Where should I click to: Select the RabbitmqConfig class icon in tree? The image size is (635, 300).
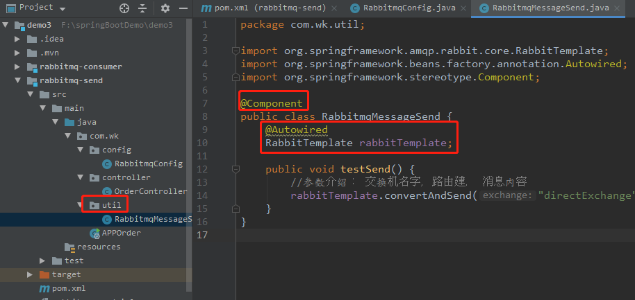pos(107,164)
